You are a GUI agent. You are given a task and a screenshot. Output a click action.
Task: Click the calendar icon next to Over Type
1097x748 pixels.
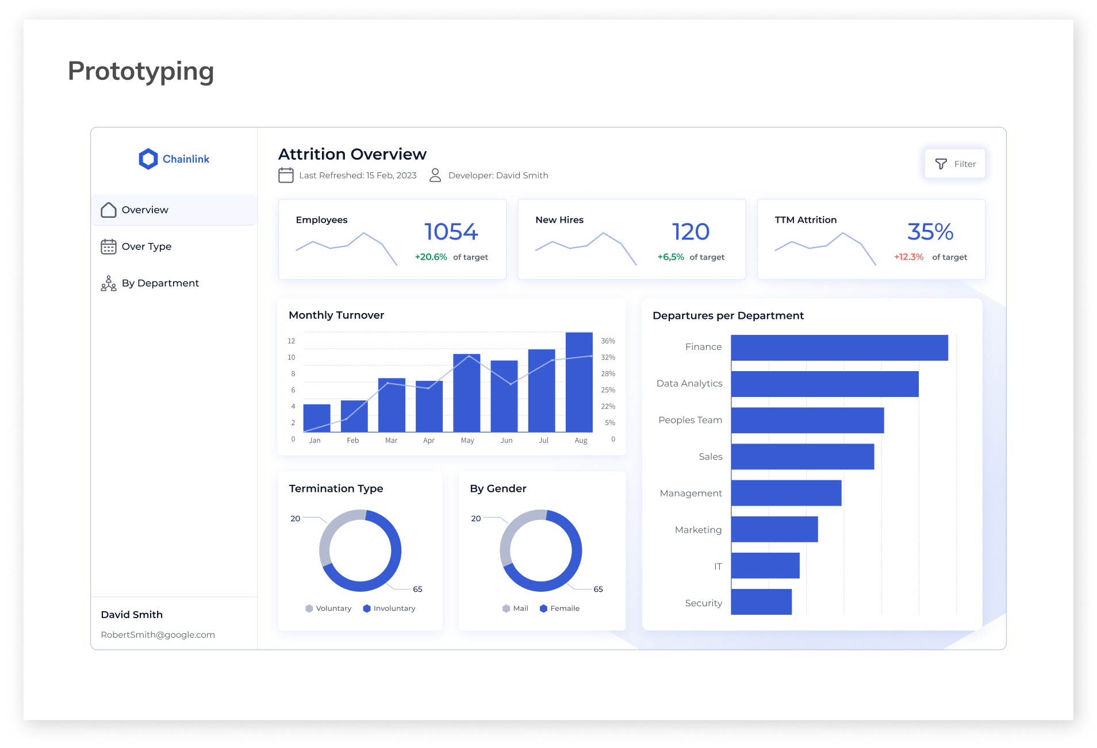tap(108, 246)
